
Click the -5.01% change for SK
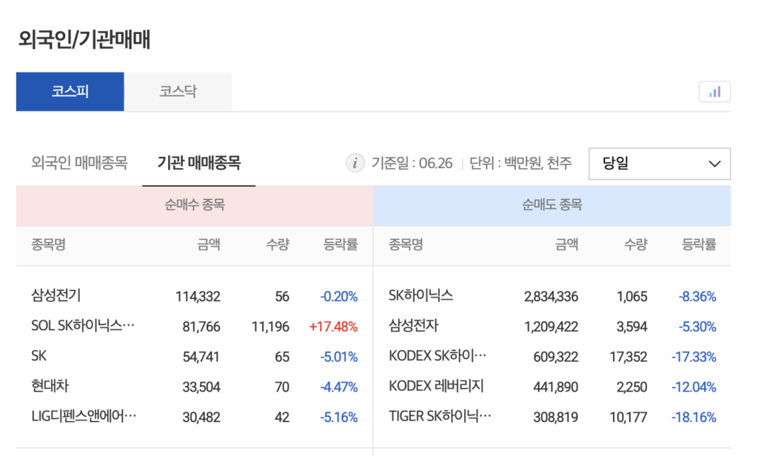pos(339,357)
